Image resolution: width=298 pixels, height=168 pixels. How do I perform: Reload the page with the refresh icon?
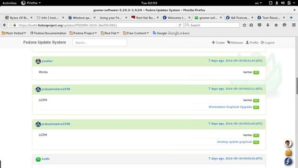click(x=180, y=25)
